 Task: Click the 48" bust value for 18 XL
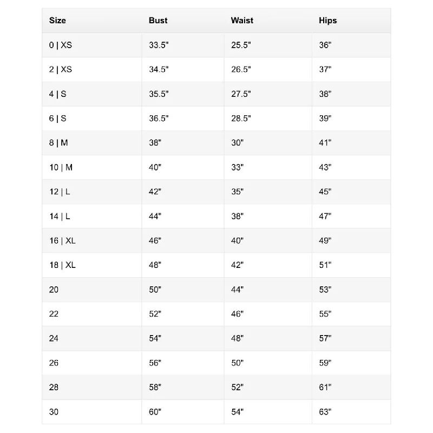pyautogui.click(x=155, y=265)
